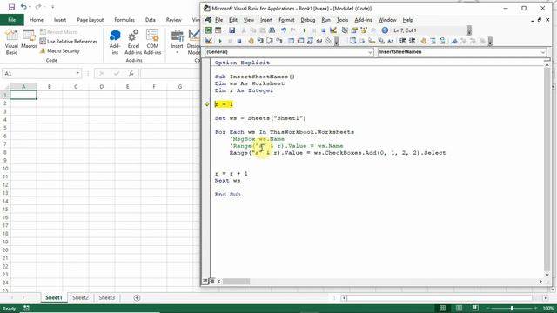557x313 pixels.
Task: Click Step Into icon in Debug toolbar
Action: click(260, 41)
